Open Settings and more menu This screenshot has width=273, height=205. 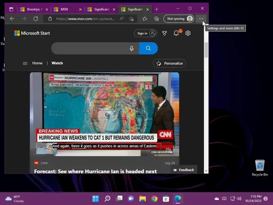201,19
